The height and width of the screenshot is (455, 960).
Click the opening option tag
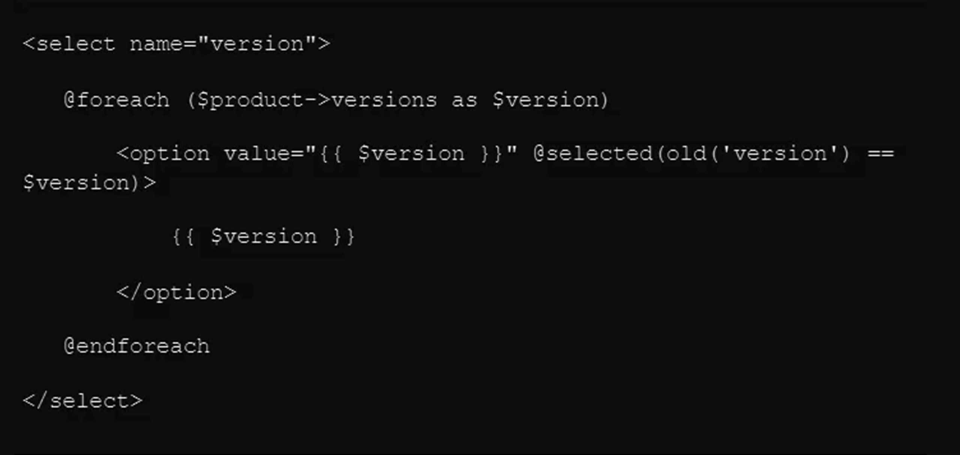(163, 154)
